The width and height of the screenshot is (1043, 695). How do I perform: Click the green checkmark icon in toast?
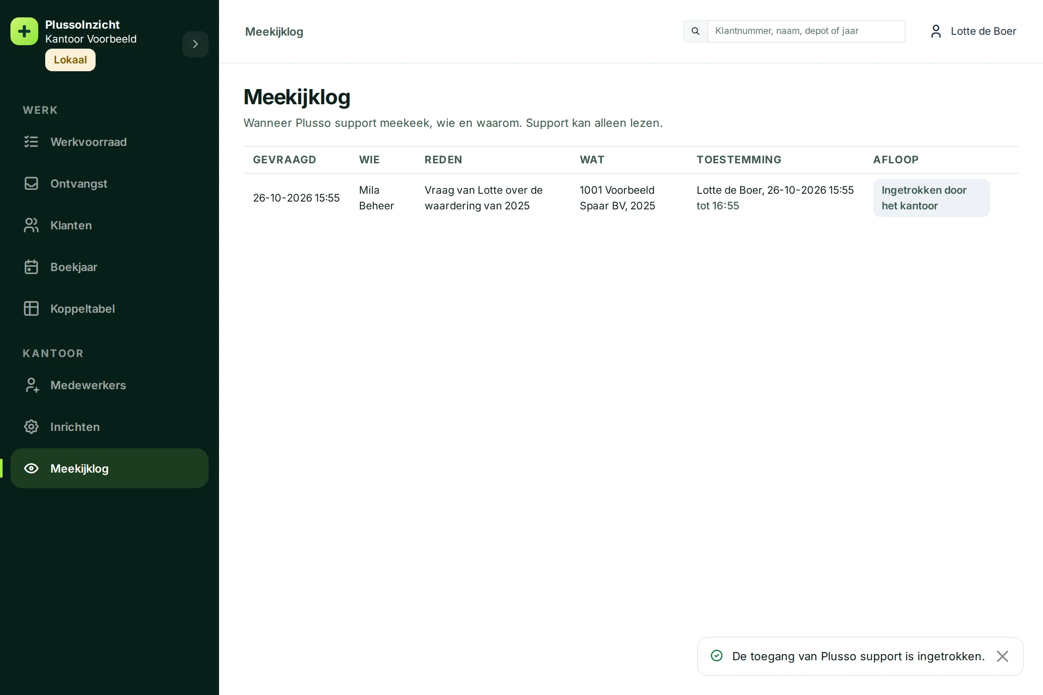pyautogui.click(x=717, y=656)
